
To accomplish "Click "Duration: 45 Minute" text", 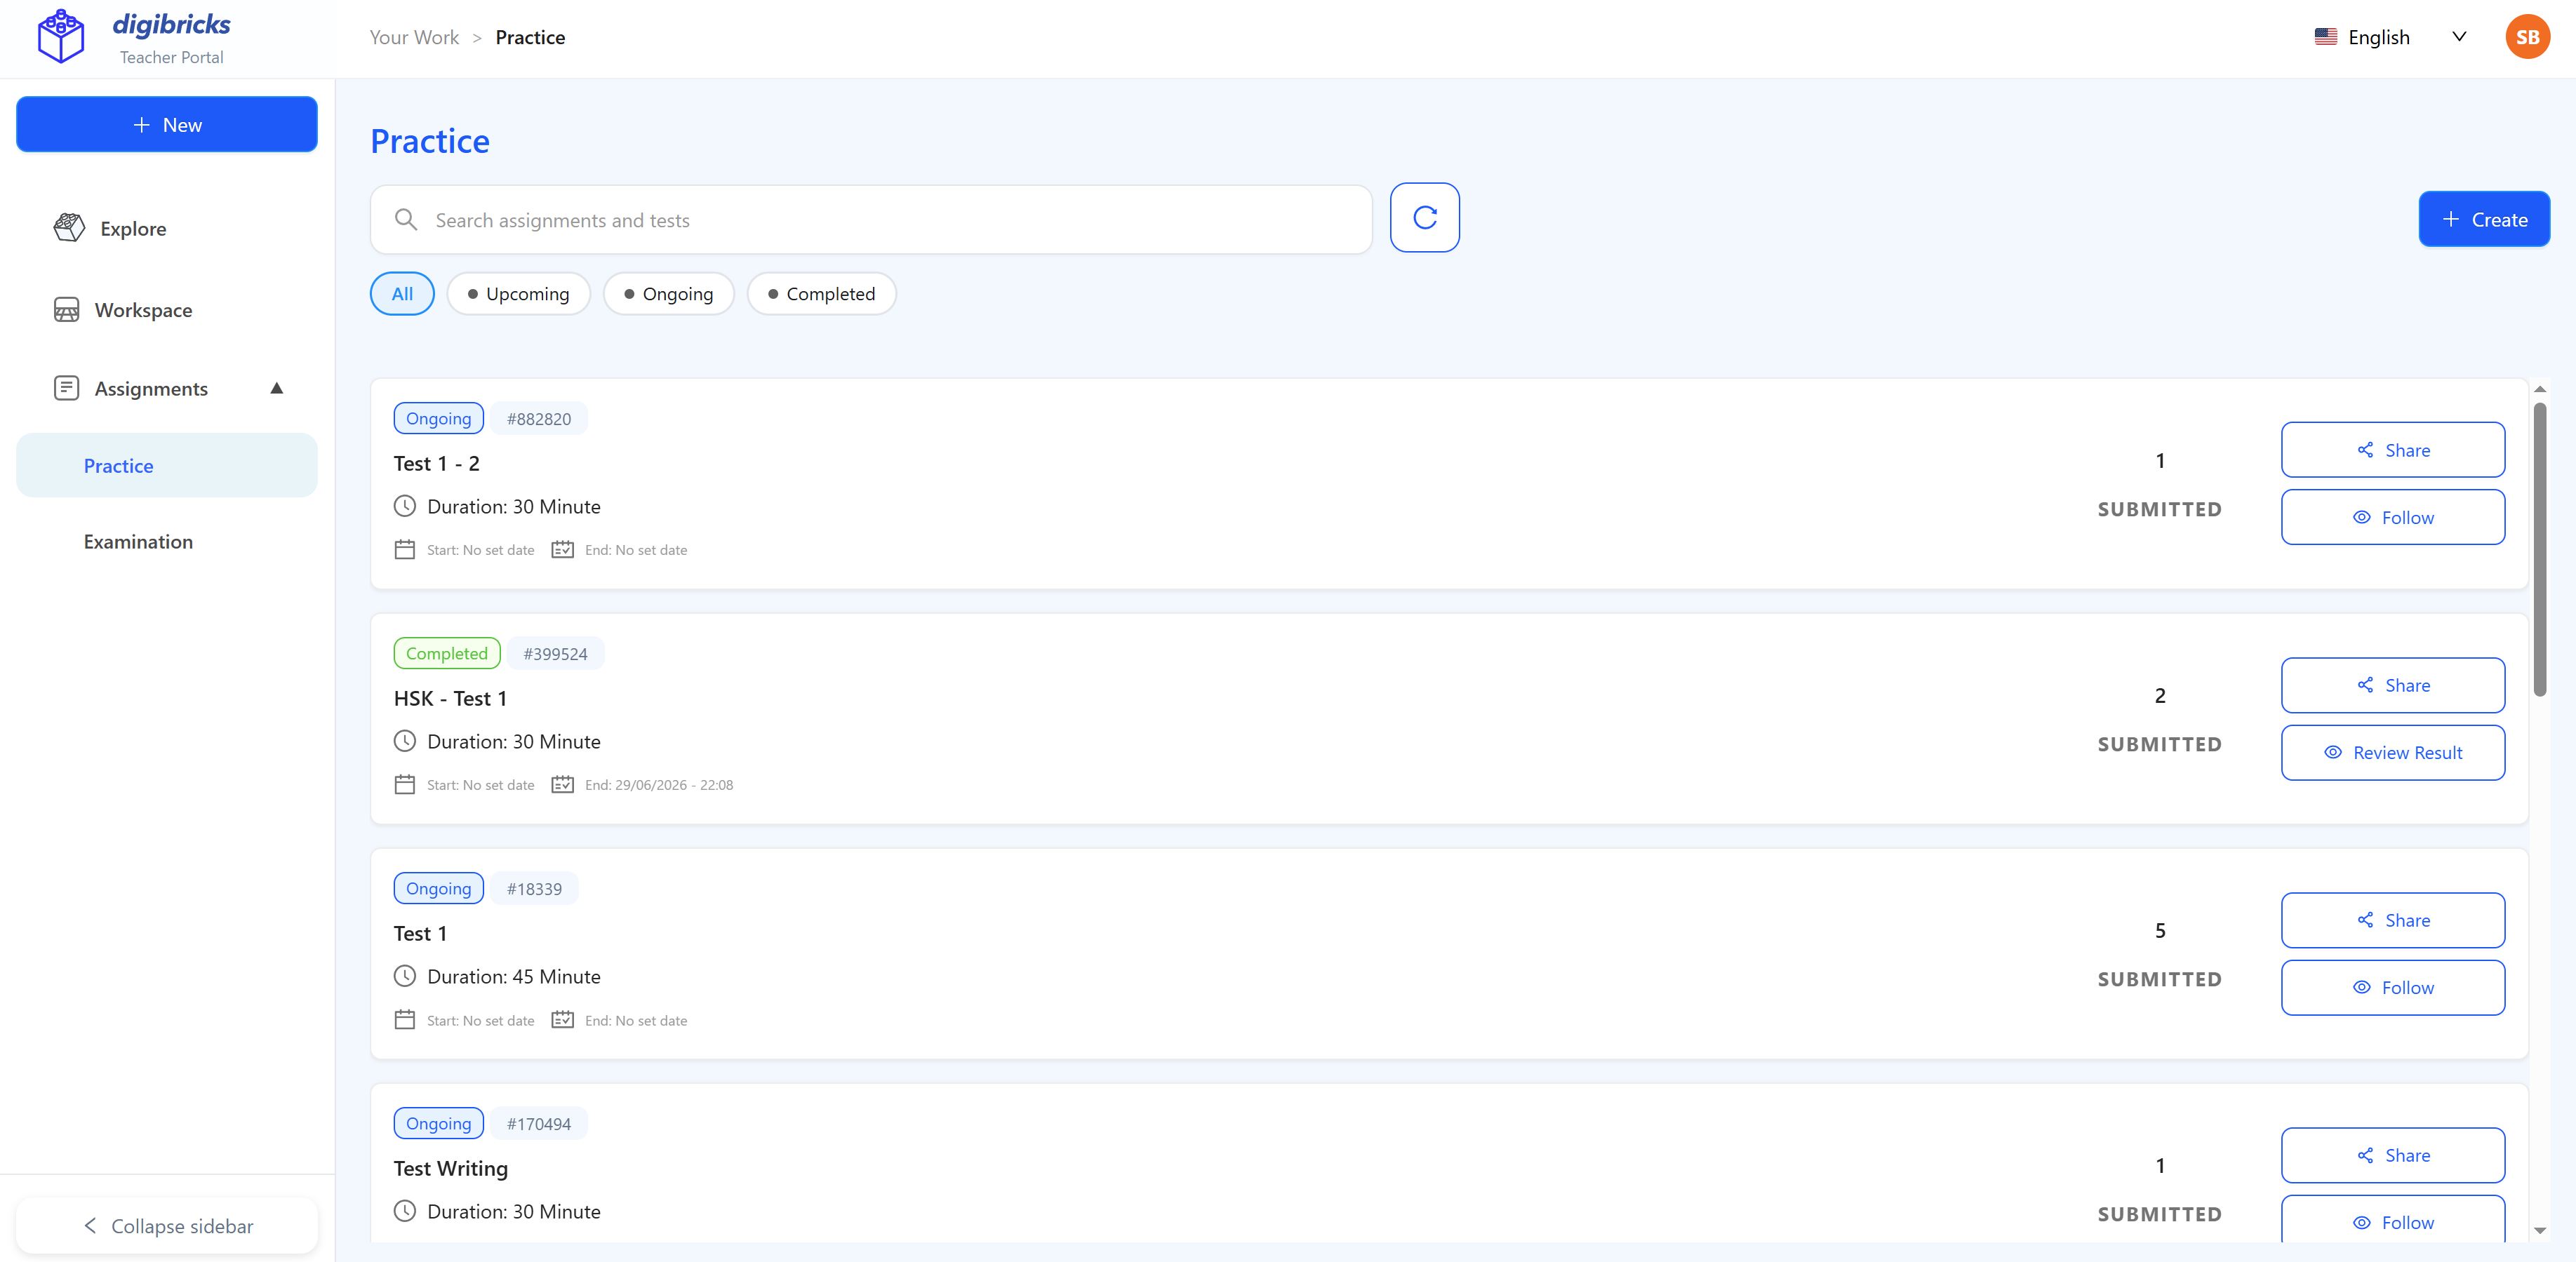I will 514,976.
